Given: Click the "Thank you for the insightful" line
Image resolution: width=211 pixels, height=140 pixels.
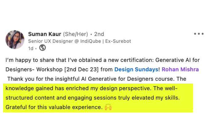Looking at the screenshot, I should point(46,79).
